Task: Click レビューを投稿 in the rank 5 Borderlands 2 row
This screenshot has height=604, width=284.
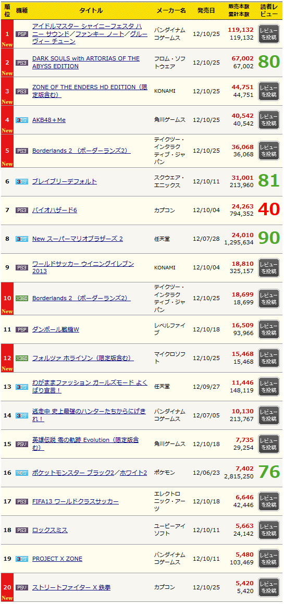Action: 268,151
